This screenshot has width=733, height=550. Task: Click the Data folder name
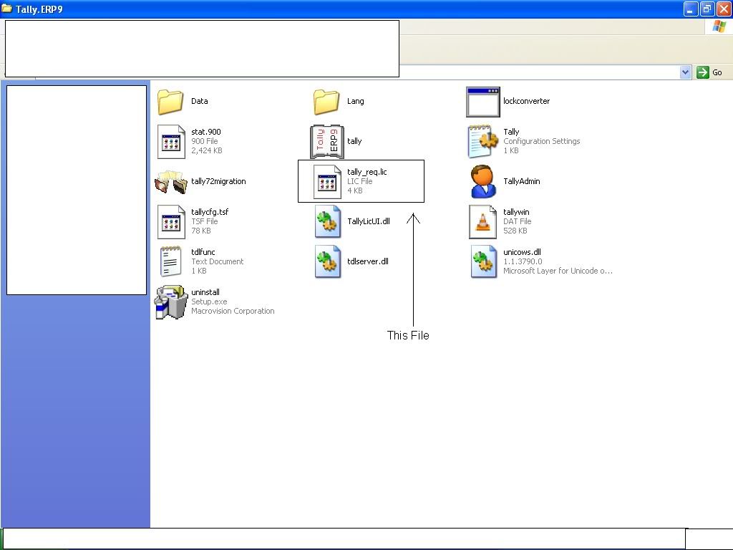(x=200, y=101)
